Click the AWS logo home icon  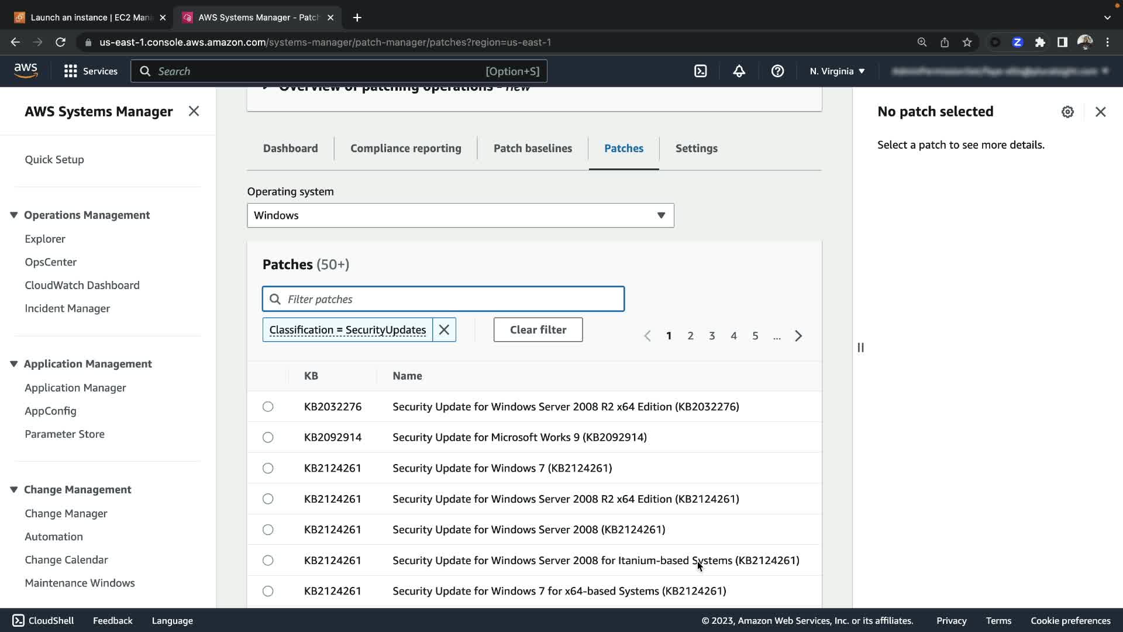[26, 71]
